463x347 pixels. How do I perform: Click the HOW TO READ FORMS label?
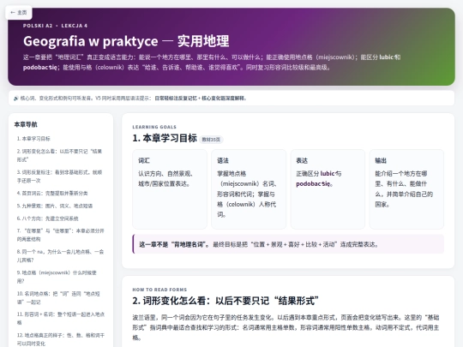point(159,290)
